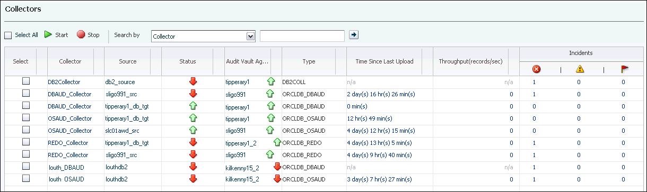This screenshot has width=647, height=192.
Task: Tick checkbox for louth_DBAUD row
Action: [25, 167]
